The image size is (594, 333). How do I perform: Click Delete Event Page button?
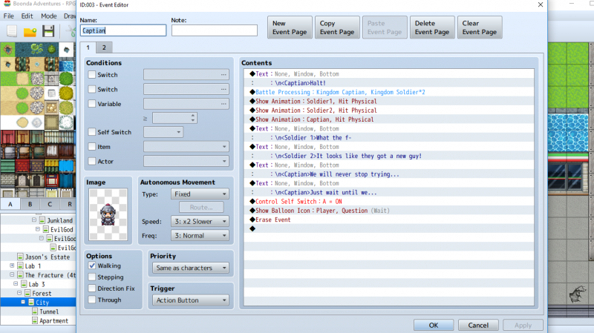coord(432,27)
